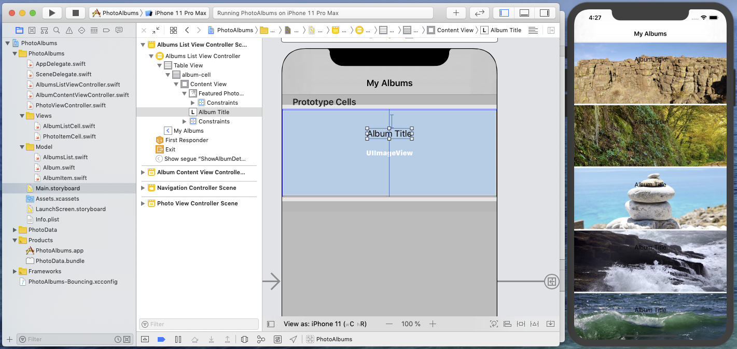737x349 pixels.
Task: Select Assets.xcassets in navigator
Action: tap(58, 199)
